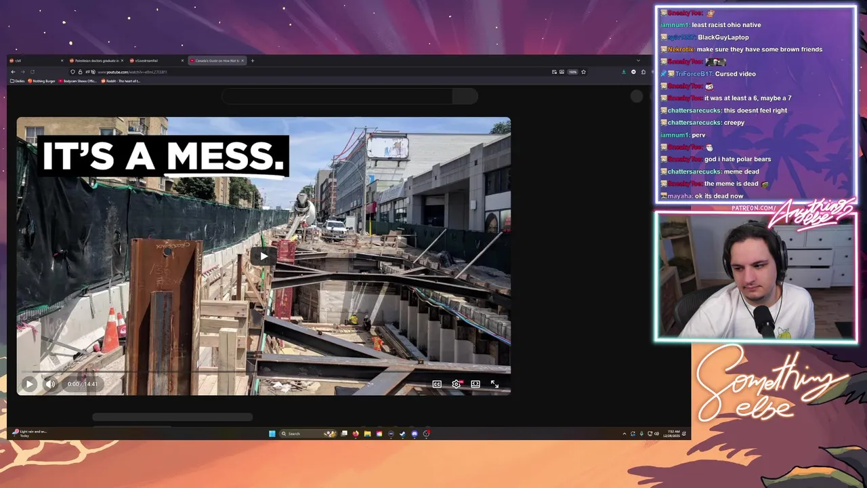Click the padlock site info icon
Screen dimensions: 867x488
(80, 72)
